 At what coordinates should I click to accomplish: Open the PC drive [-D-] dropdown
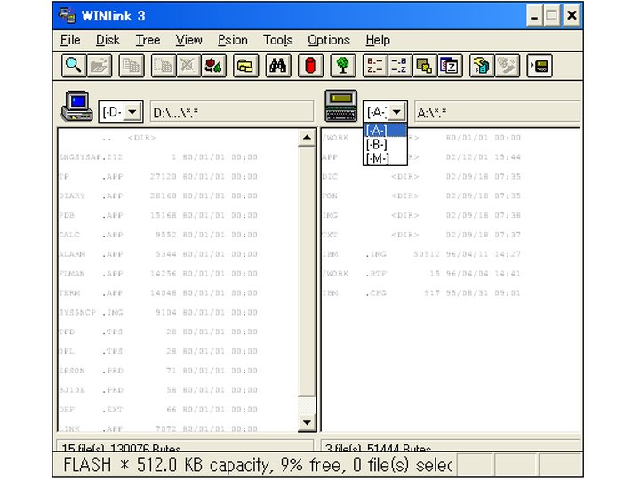[x=132, y=112]
